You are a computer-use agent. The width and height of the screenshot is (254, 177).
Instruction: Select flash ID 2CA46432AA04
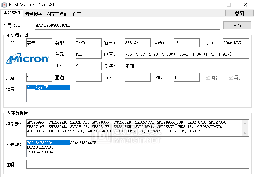point(49,143)
